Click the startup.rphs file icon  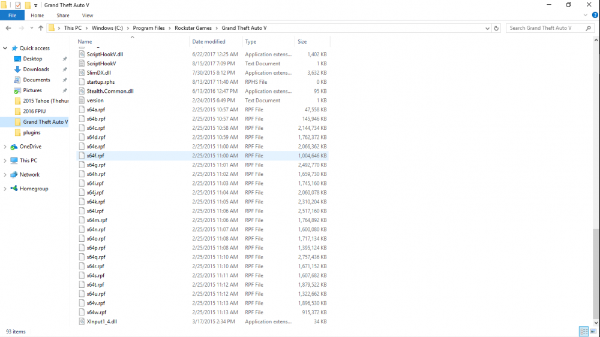point(82,81)
